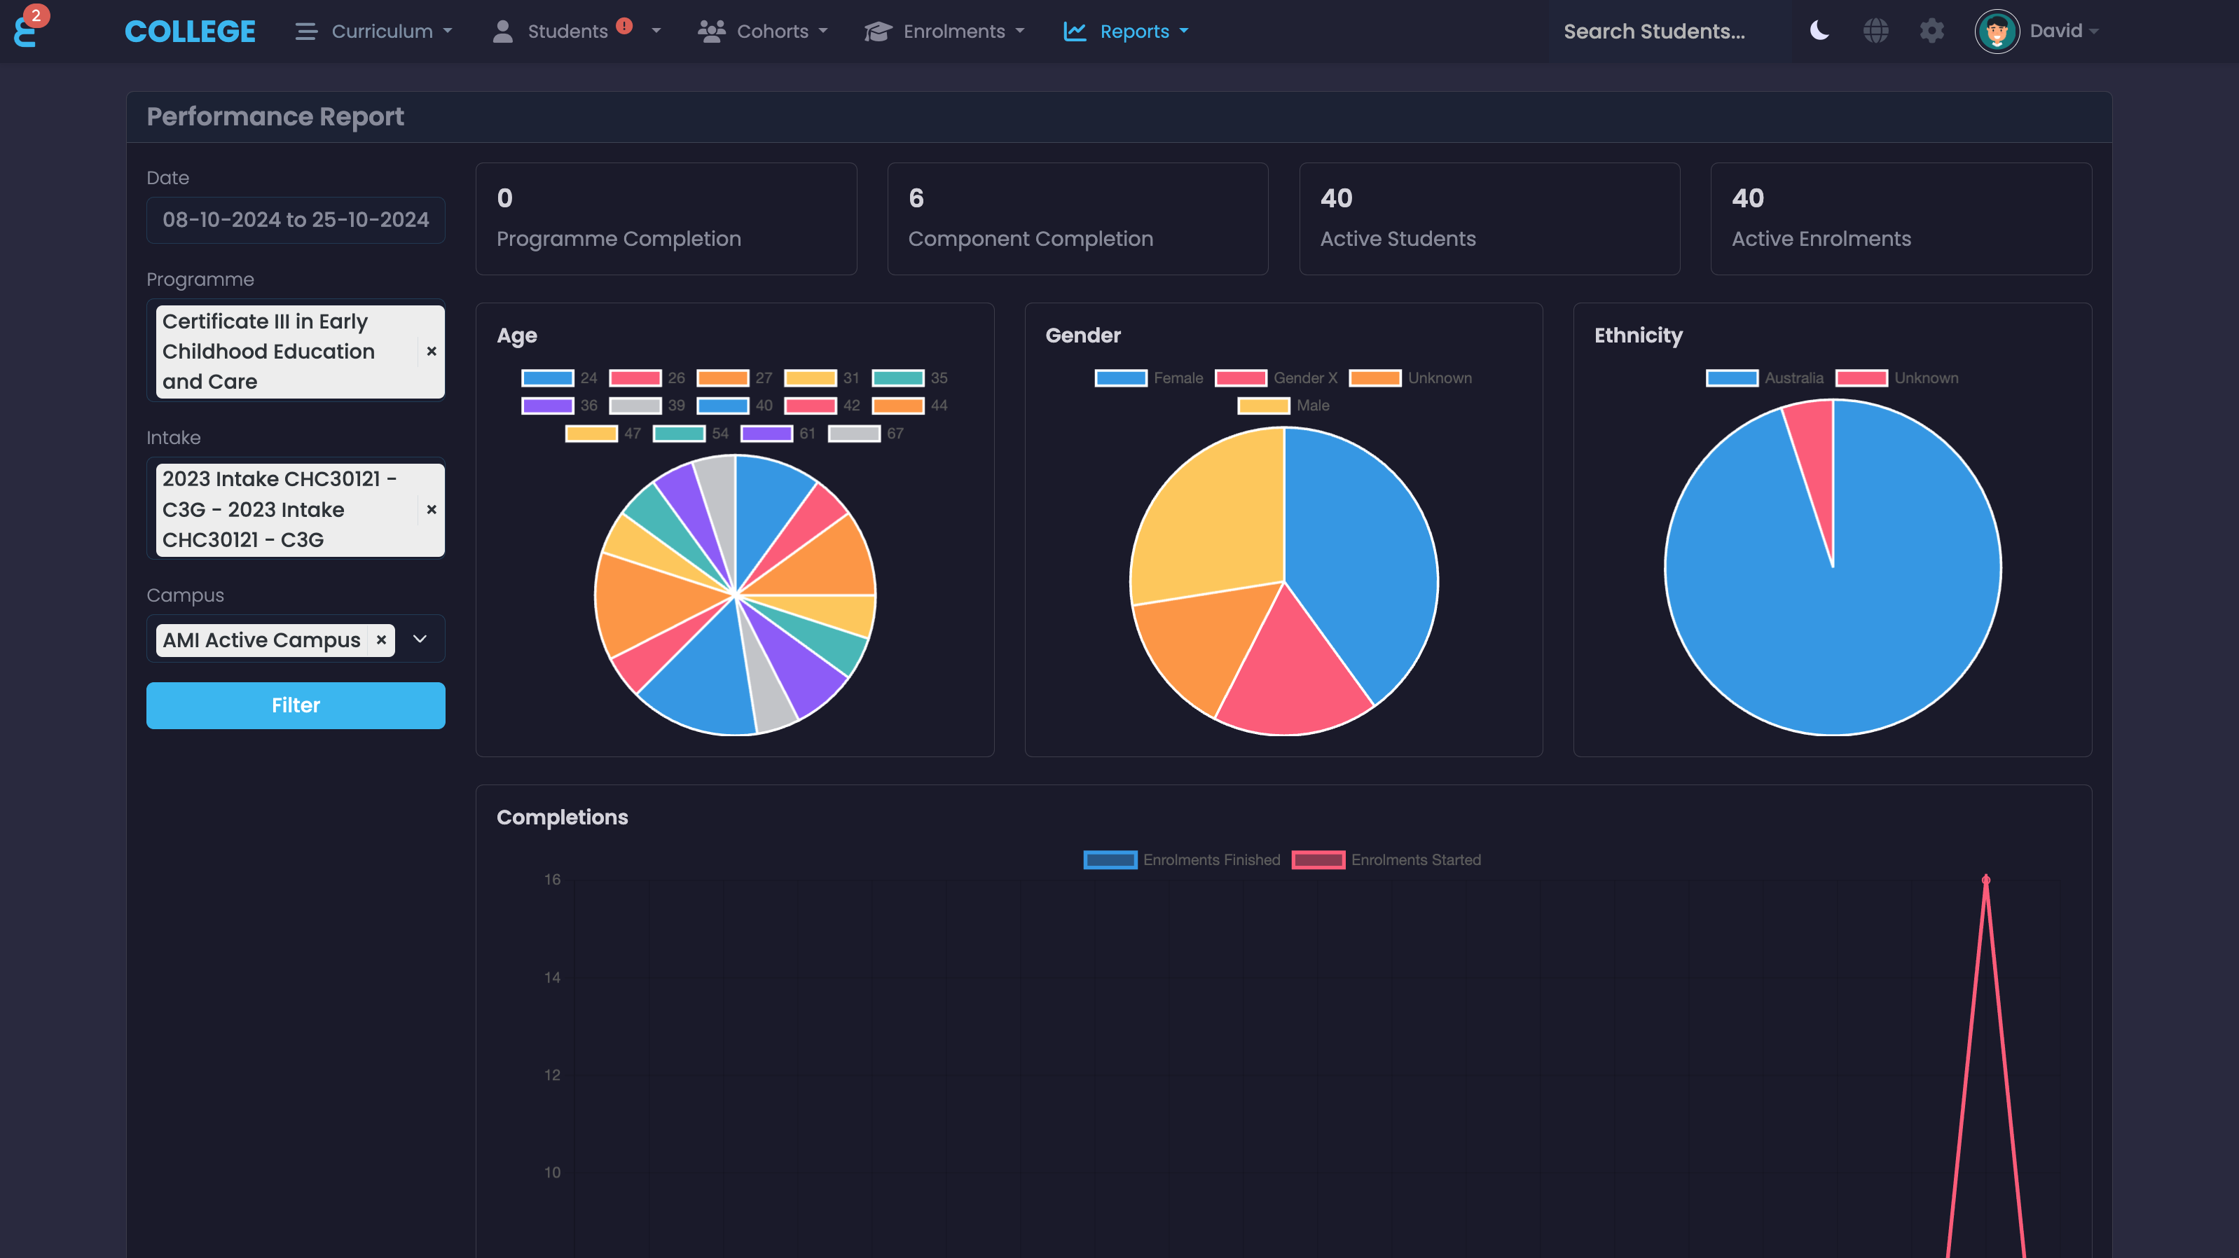Click the COLLEGE brand link
2239x1258 pixels.
click(189, 32)
